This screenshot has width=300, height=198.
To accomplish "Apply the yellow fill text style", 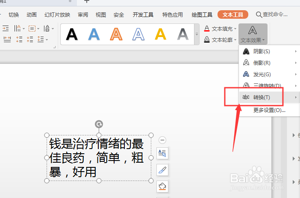I will (161, 34).
